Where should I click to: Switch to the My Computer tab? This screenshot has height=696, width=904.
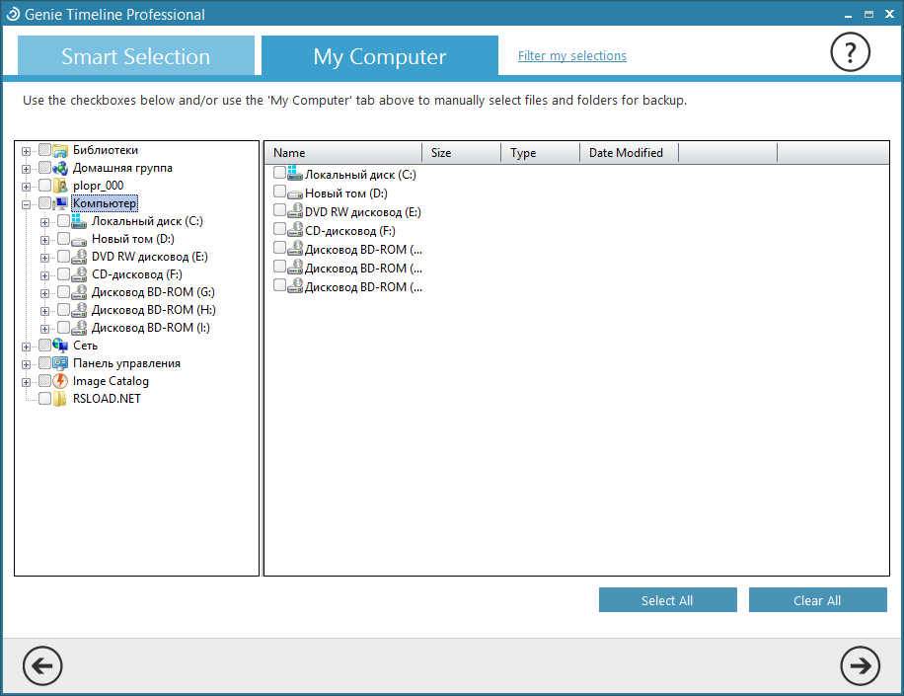coord(379,55)
